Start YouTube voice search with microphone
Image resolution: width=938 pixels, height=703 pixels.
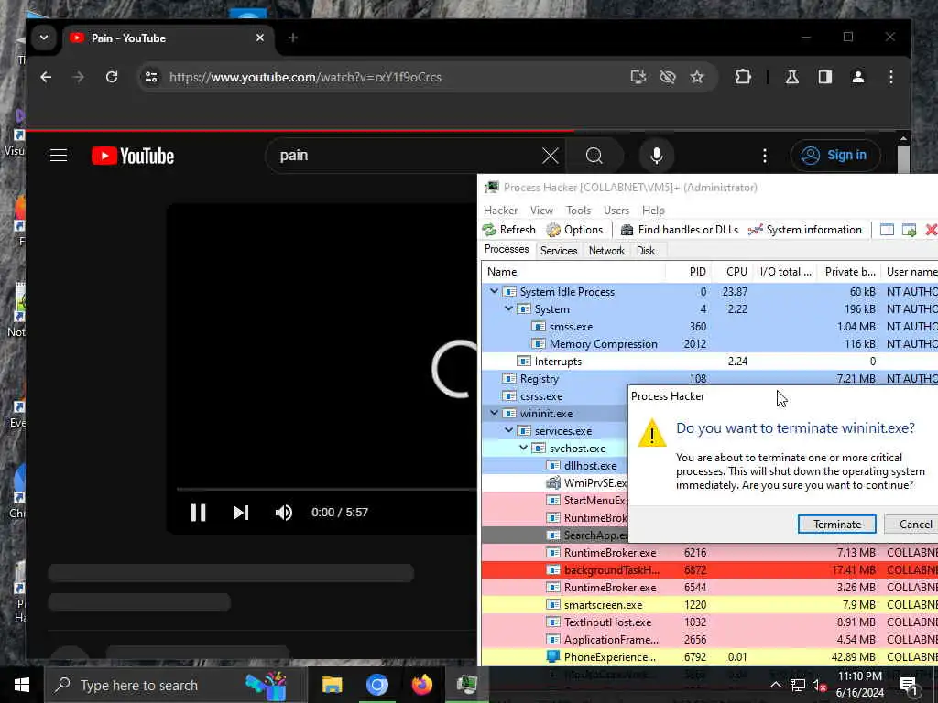[x=656, y=156]
